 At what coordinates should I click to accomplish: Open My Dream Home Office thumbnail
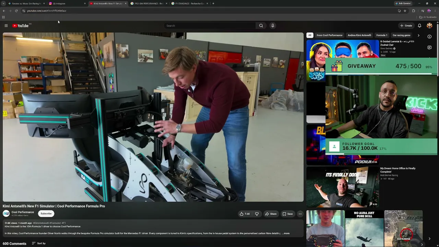coord(343,187)
